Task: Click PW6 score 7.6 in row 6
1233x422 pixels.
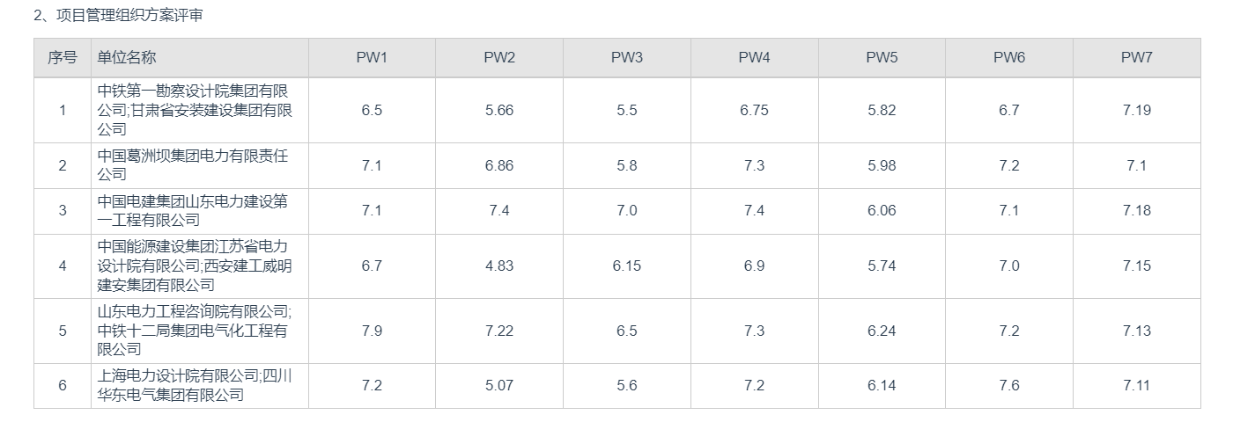Action: click(x=1009, y=385)
